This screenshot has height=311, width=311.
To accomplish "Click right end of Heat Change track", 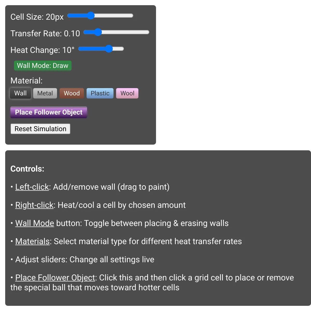I will coord(122,49).
